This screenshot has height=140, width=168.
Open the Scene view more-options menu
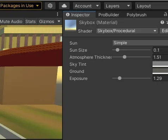coord(58,14)
